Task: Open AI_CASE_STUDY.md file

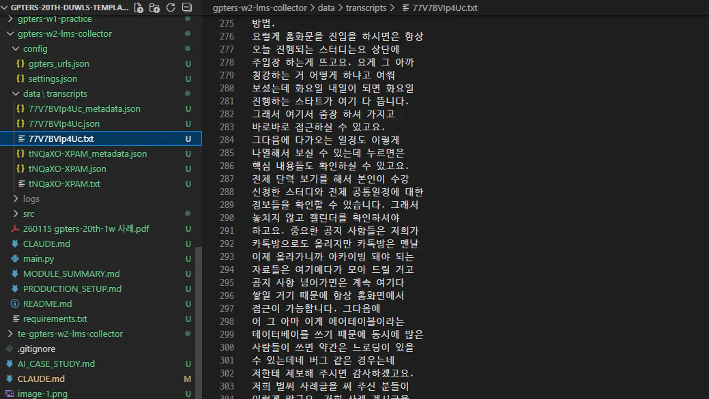Action: 57,364
